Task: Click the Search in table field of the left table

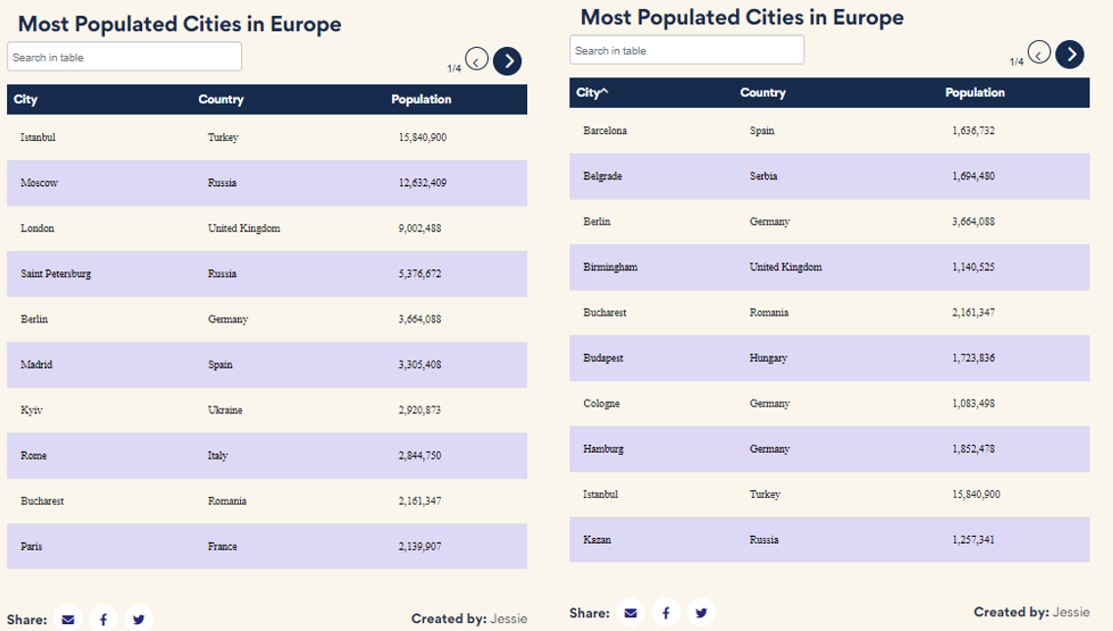Action: (x=123, y=56)
